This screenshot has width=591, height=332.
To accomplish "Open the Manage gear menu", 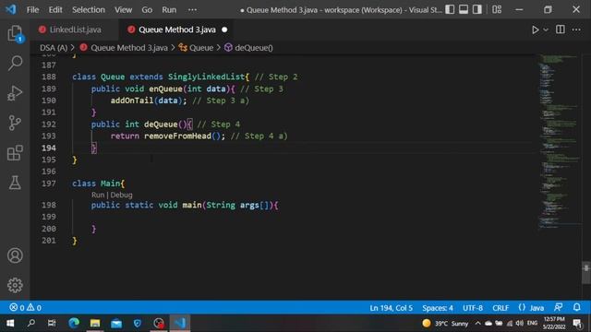I will coord(15,285).
